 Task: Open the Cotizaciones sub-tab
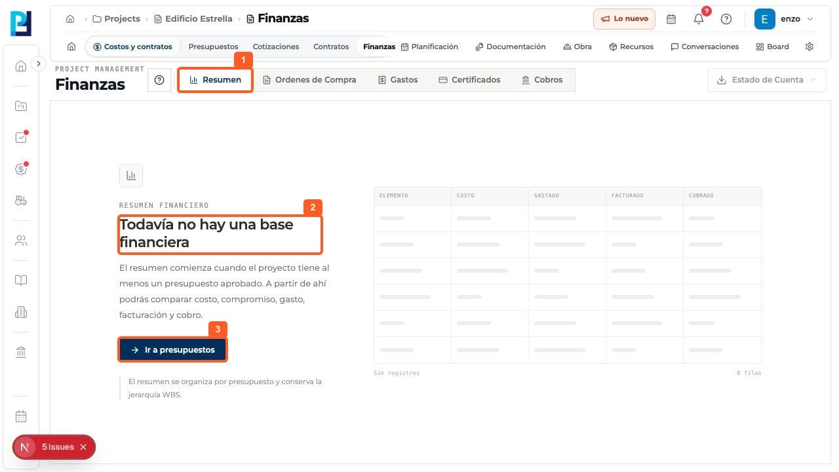pos(276,47)
